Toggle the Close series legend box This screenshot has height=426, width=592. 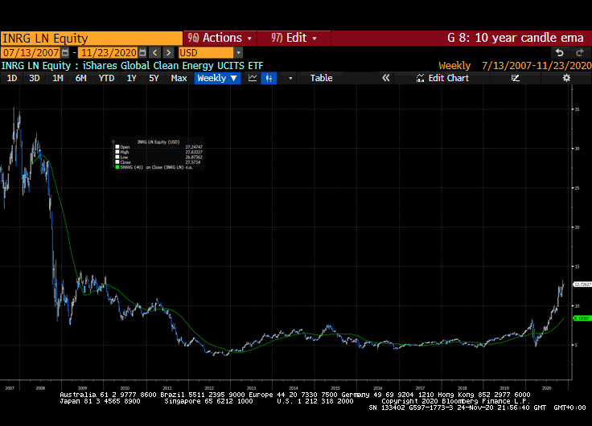click(117, 162)
